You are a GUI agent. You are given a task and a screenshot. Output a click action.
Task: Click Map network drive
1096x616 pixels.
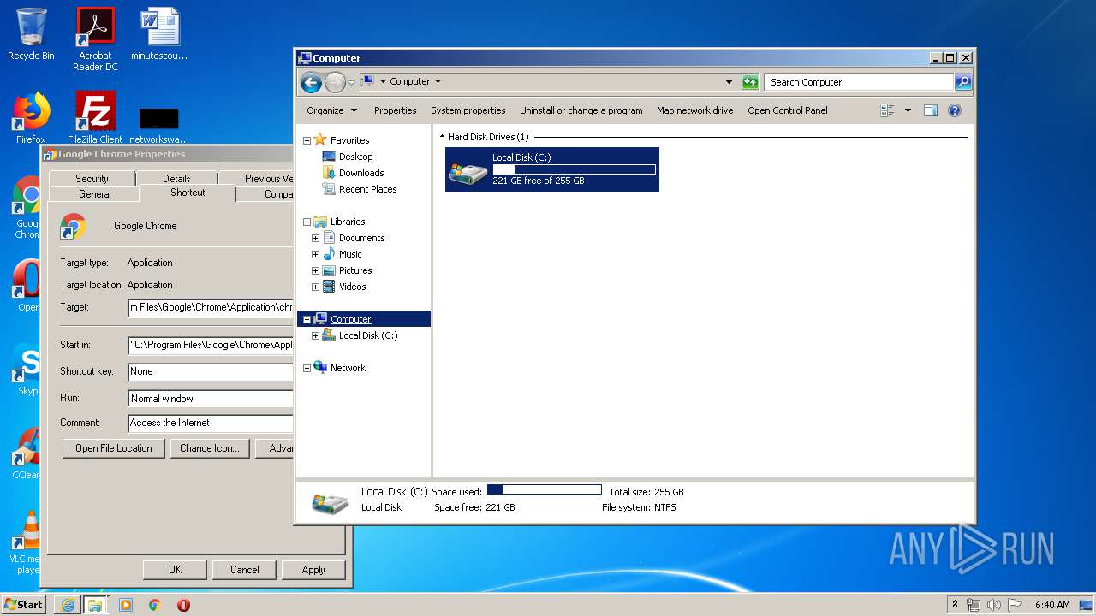click(694, 110)
